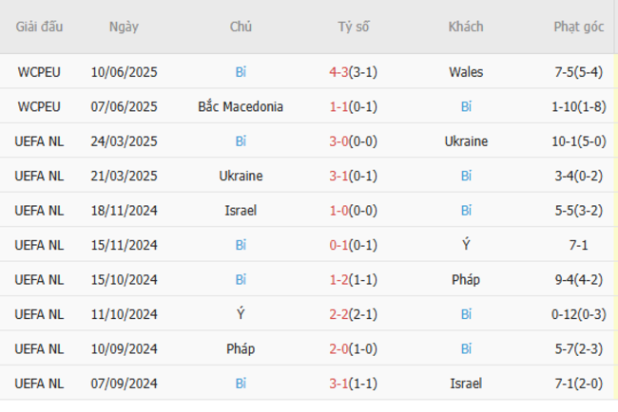This screenshot has width=618, height=412.
Task: Click the Wales team link
Action: click(x=466, y=71)
